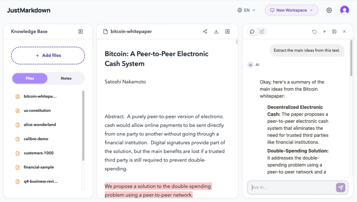Screen dimensions: 357x202
Task: Open the user profile avatar
Action: (x=345, y=10)
